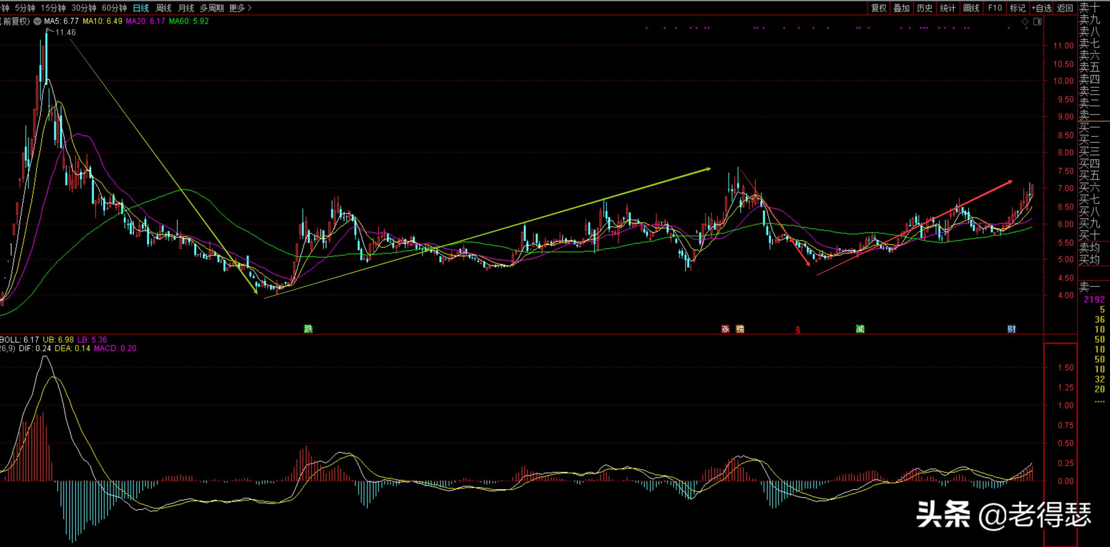Click the 画线 drawing tools button
Viewport: 1110px width, 547px height.
(971, 8)
